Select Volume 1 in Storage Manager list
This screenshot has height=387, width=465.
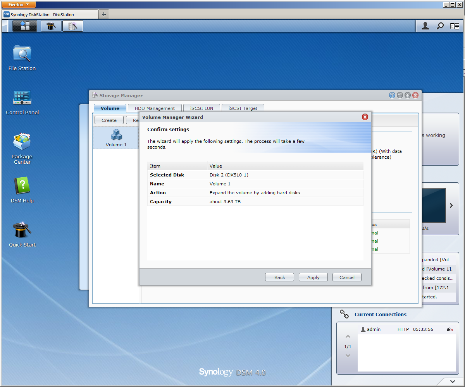(116, 138)
